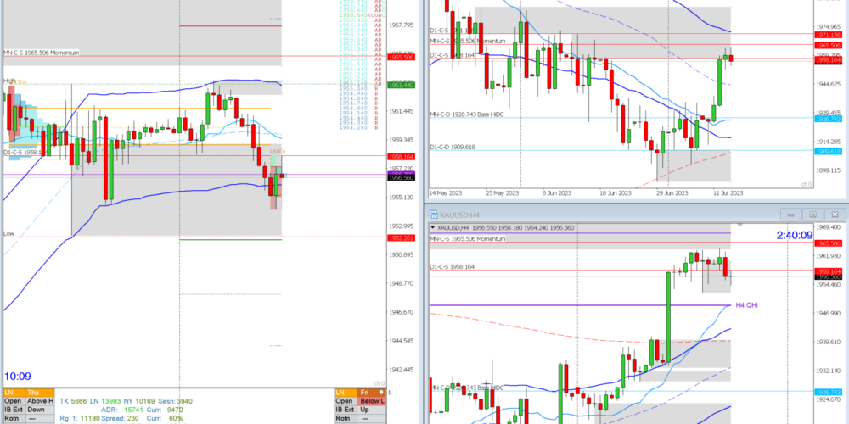Screen dimensions: 849x424
Task: Click the Fri header cell
Action: pos(371,392)
